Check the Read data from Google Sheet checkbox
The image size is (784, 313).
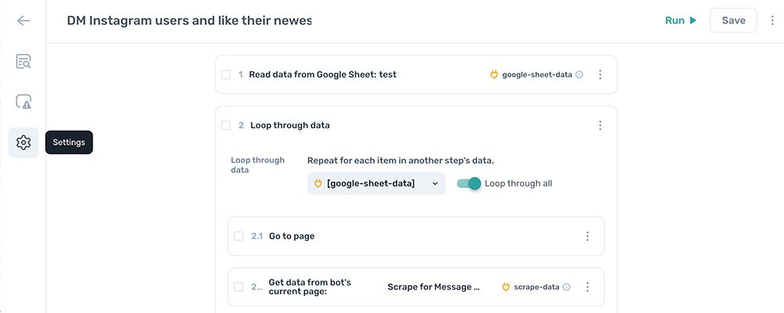pos(226,75)
